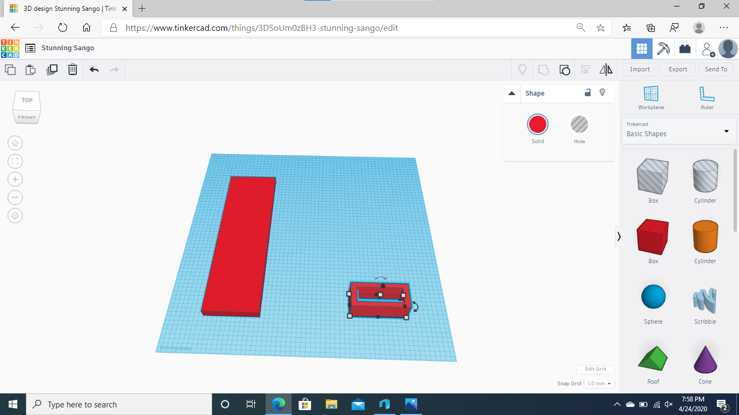Click the Fit all in view button
The width and height of the screenshot is (739, 415).
tap(15, 161)
